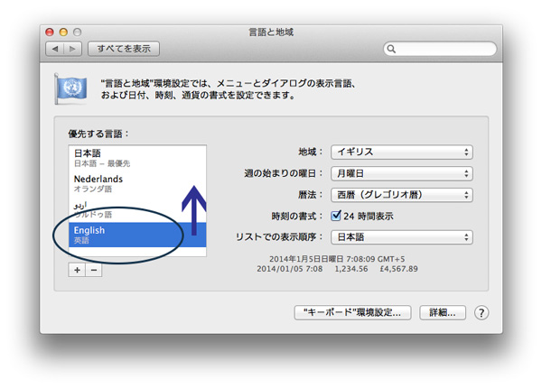Select 日本語 in the preferred languages list
Screen dimensions: 542x388
[137, 158]
